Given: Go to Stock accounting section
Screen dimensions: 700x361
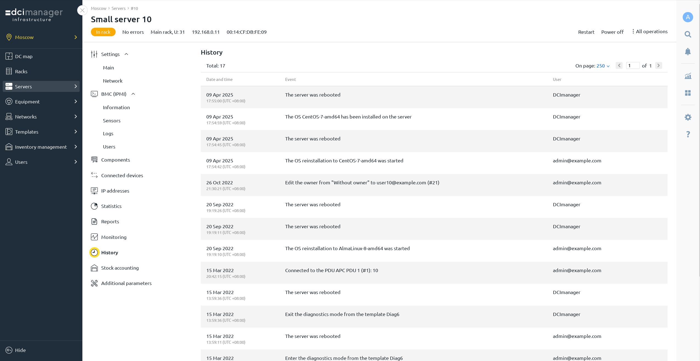Looking at the screenshot, I should pos(120,268).
